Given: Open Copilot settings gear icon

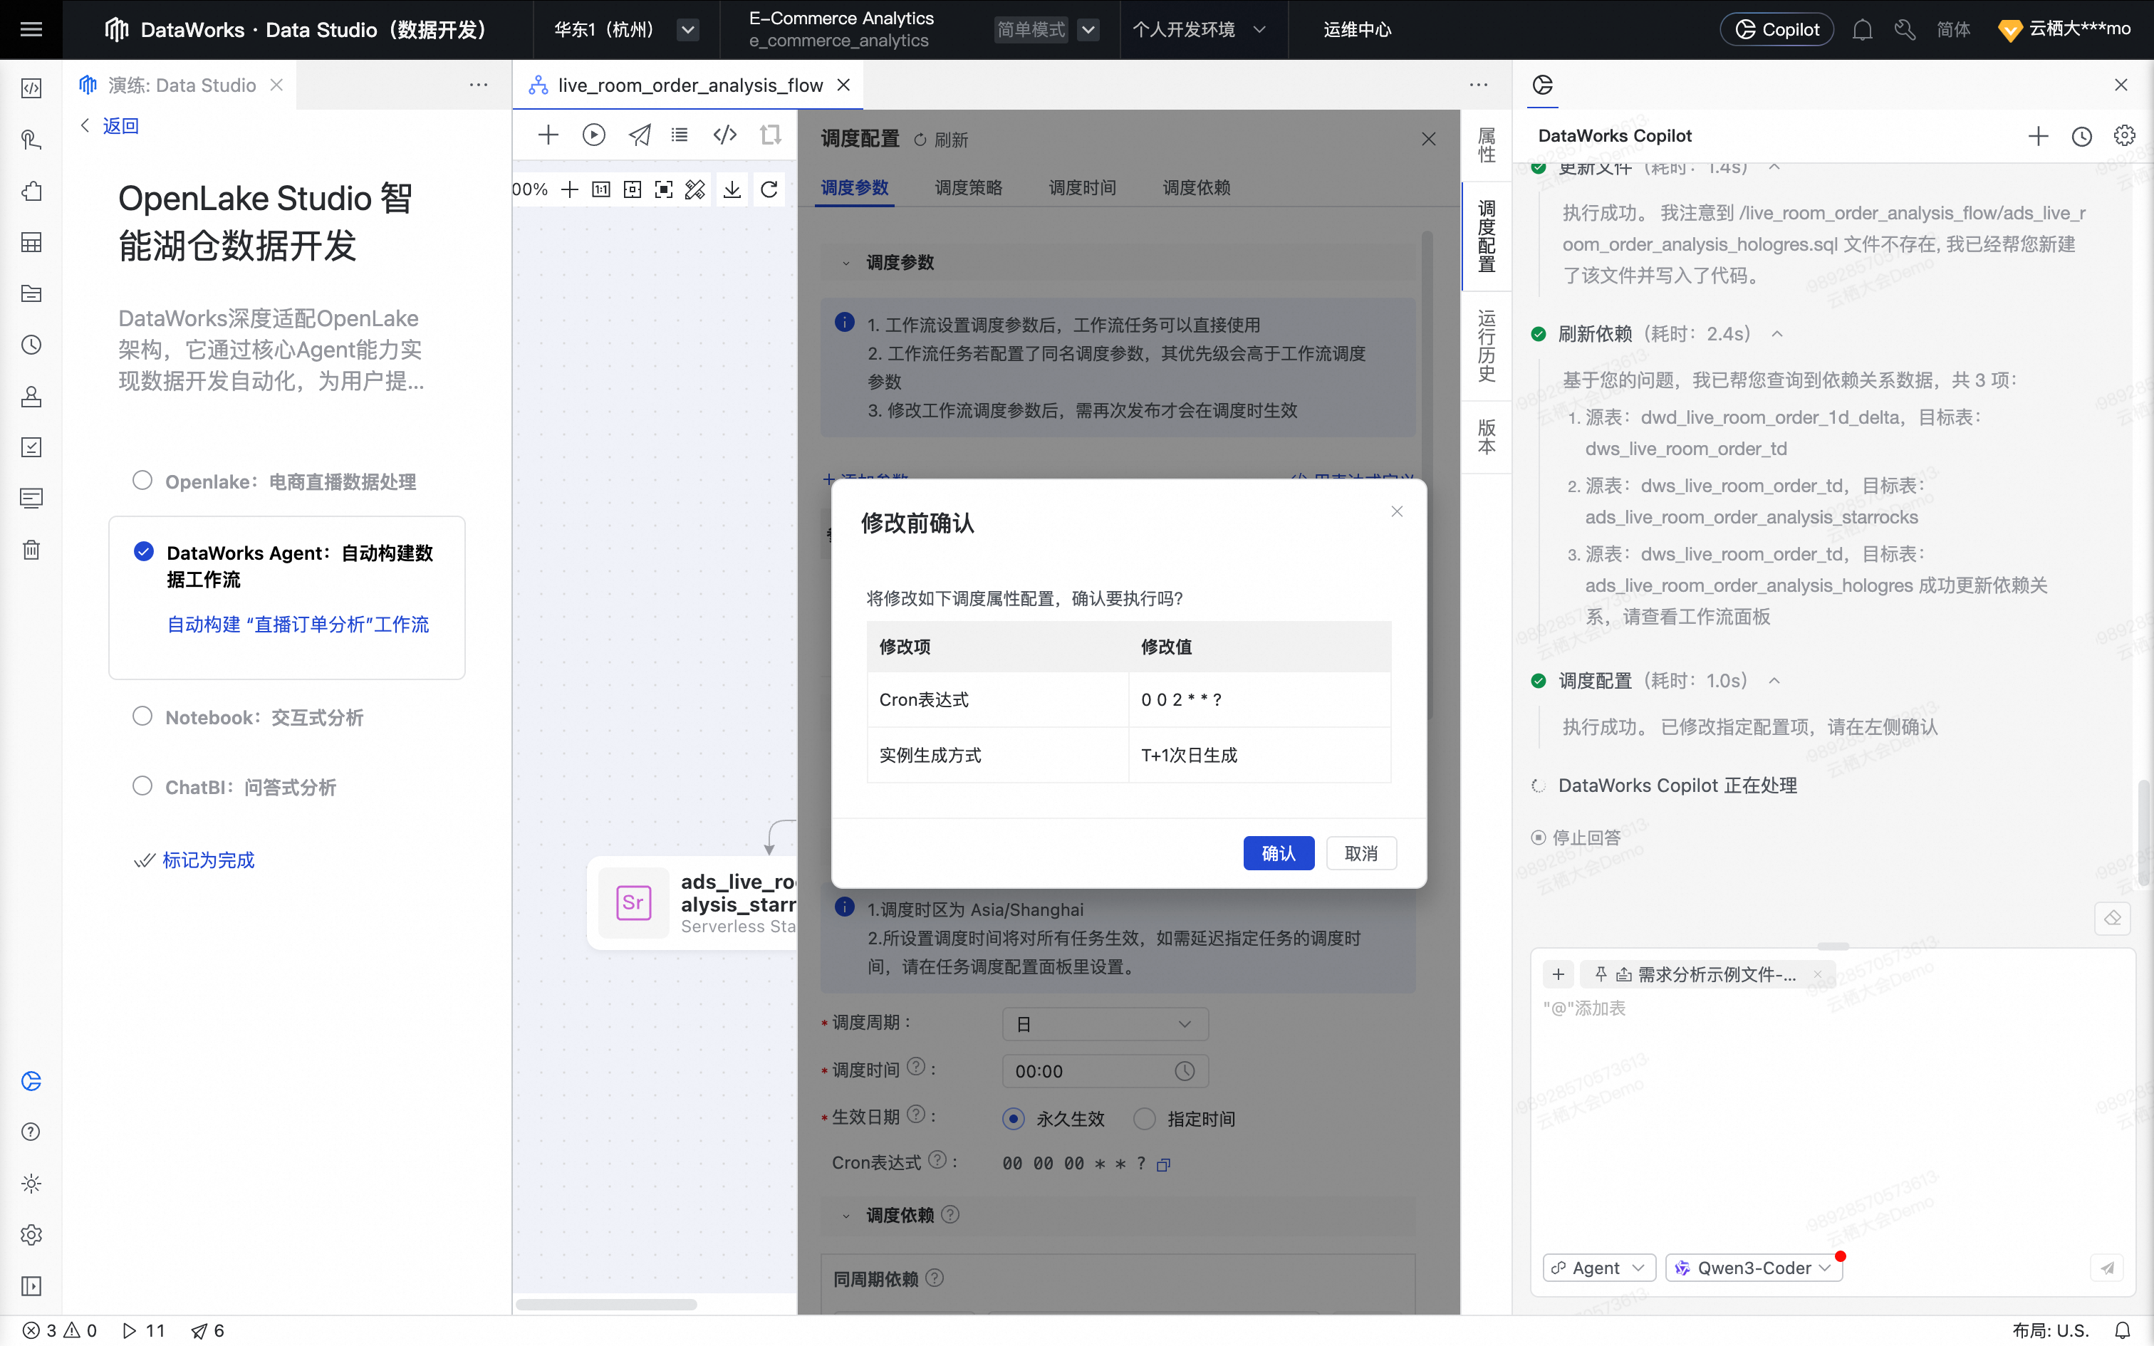Looking at the screenshot, I should pos(2124,136).
